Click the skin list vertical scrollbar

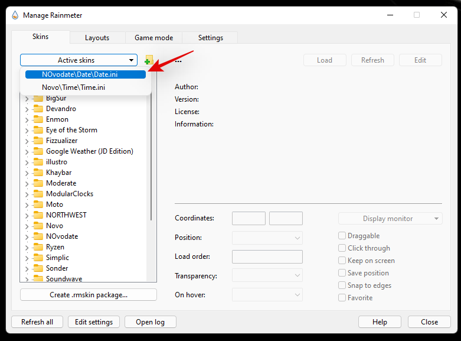[151, 158]
